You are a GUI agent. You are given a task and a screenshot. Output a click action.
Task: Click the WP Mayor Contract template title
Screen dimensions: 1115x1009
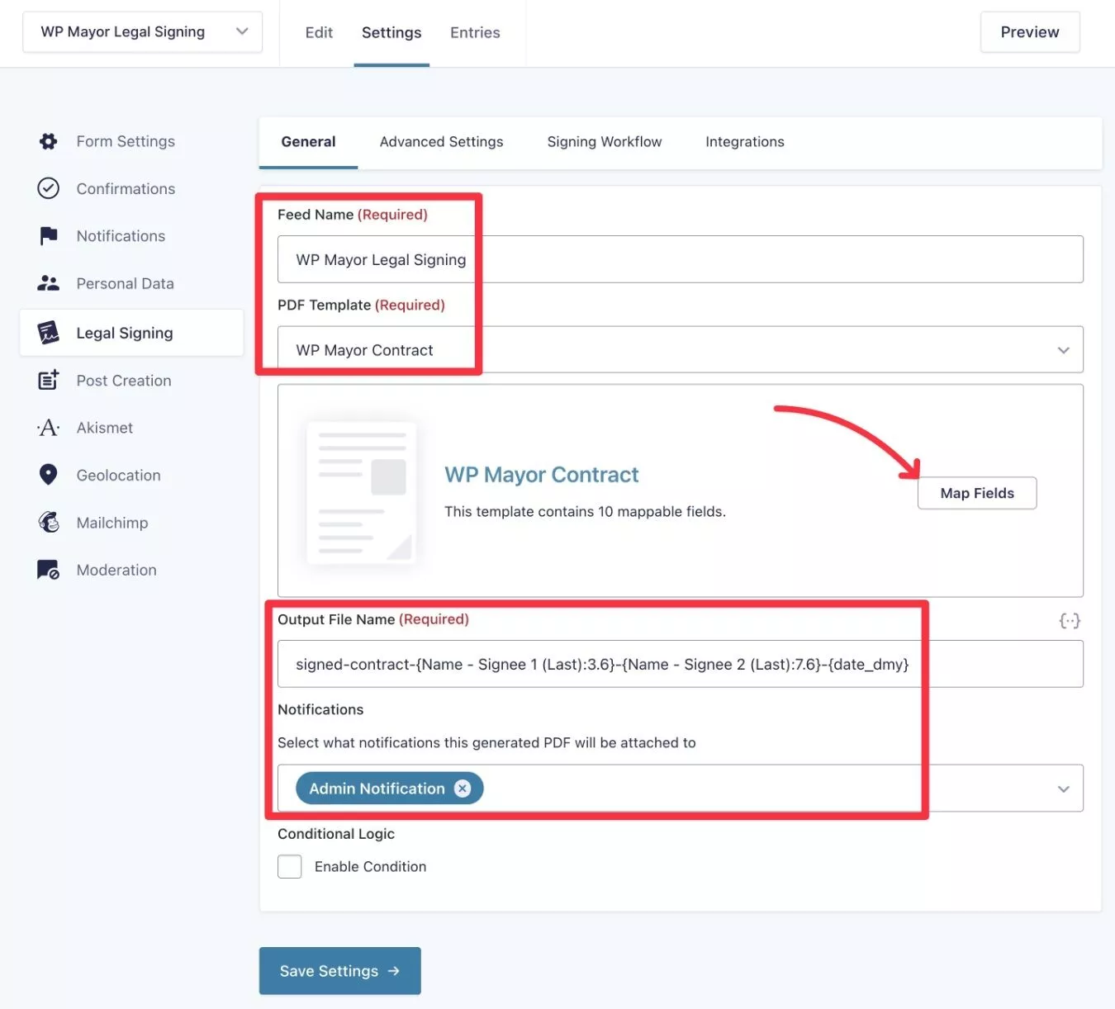(541, 475)
